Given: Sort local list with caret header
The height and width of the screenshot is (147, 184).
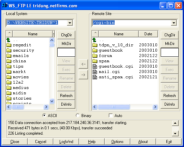Looking at the screenshot, I should pos(9,34).
